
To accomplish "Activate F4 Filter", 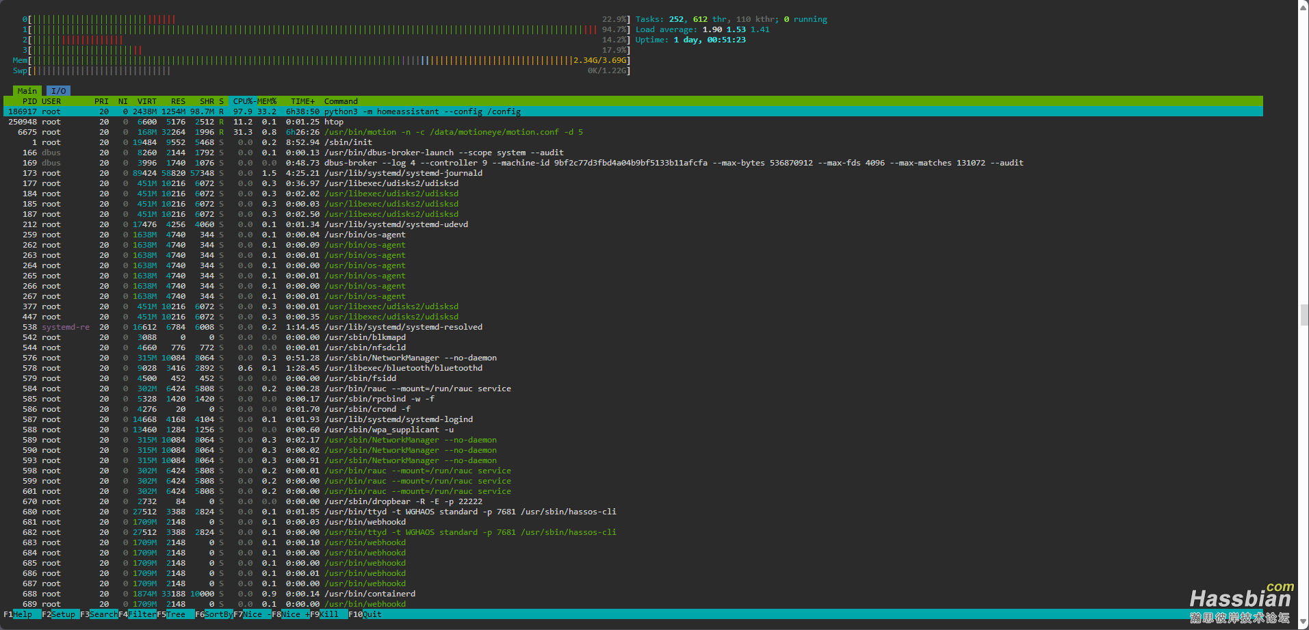I will coord(138,614).
